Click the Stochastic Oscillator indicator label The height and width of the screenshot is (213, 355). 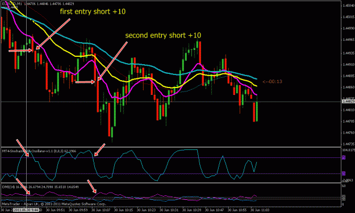tap(39, 151)
